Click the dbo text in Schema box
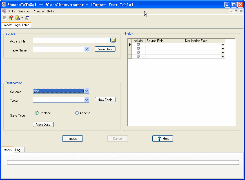The height and width of the screenshot is (180, 245). 36,91
